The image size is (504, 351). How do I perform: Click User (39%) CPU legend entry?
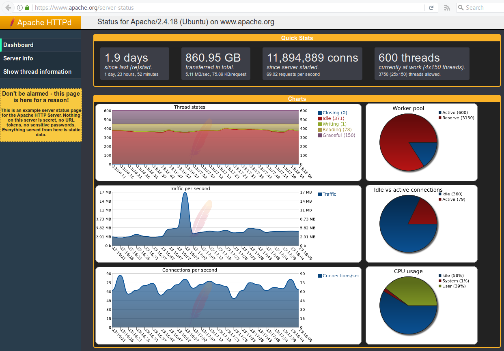pos(452,286)
